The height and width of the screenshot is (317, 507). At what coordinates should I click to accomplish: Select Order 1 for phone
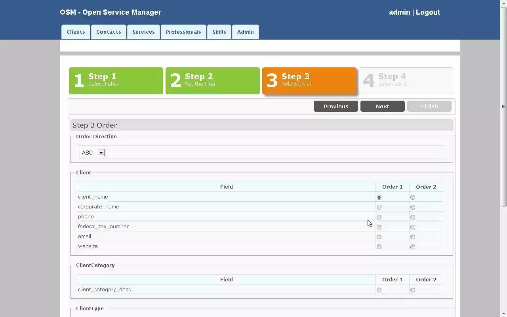[379, 217]
